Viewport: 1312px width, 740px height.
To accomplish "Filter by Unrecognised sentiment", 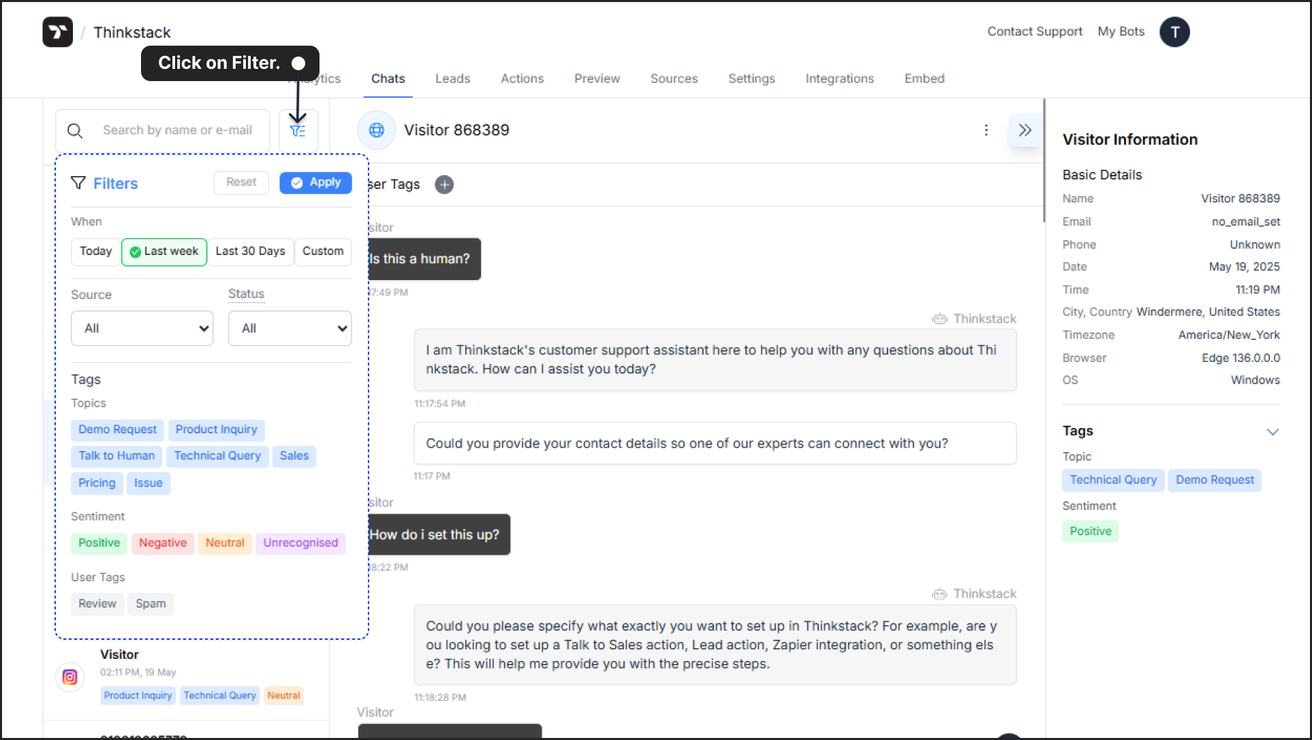I will pos(300,543).
